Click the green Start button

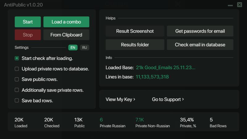27,22
